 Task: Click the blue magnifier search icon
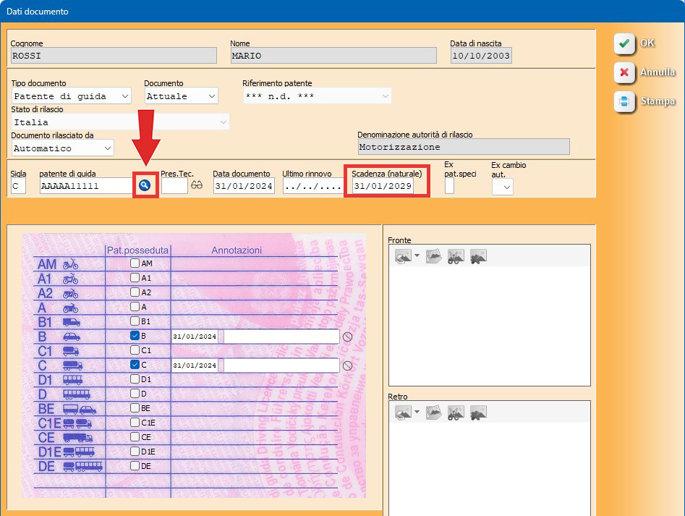(145, 186)
